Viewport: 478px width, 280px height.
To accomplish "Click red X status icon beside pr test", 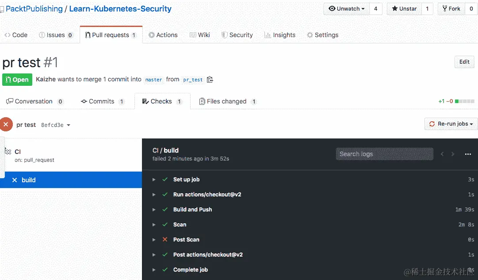I will 6,124.
